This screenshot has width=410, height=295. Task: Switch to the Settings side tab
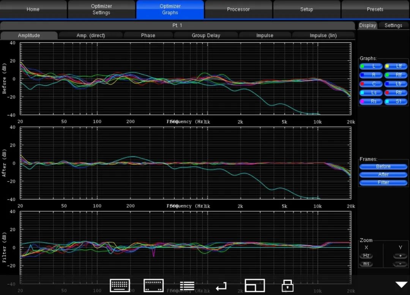[393, 25]
